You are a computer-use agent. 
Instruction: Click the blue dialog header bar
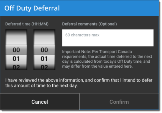pyautogui.click(x=80, y=8)
